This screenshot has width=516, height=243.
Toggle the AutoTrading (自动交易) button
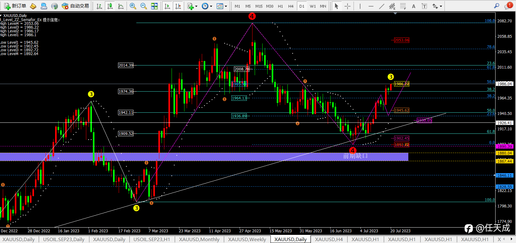point(76,6)
